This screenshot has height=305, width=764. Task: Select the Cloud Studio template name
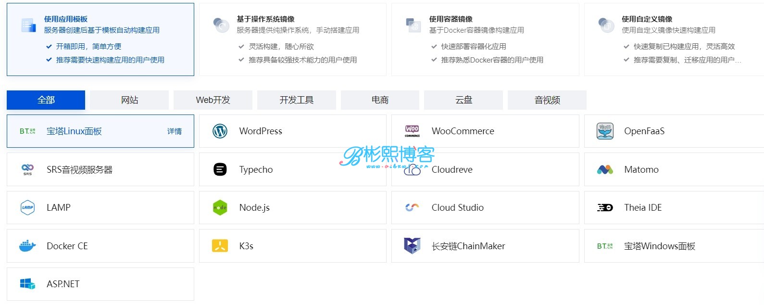[458, 207]
